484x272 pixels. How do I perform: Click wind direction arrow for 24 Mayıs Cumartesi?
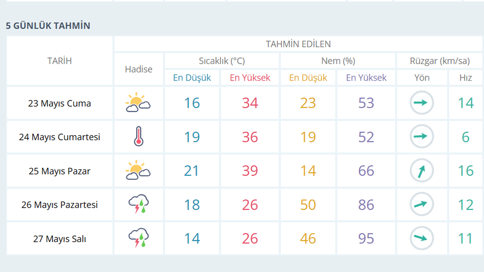pos(422,136)
